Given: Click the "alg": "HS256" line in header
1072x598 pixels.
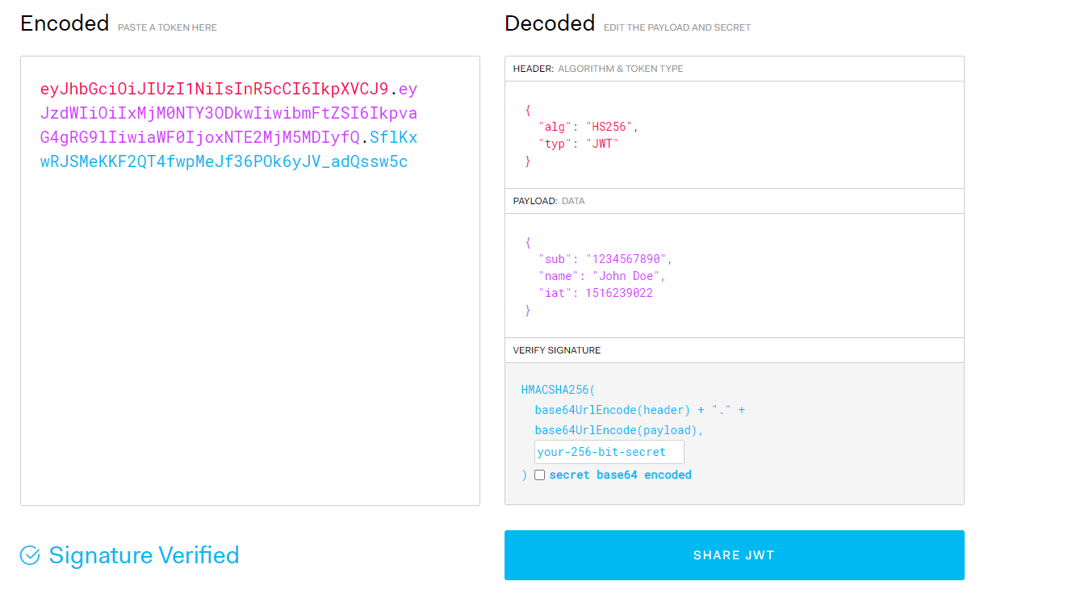Looking at the screenshot, I should [x=588, y=127].
